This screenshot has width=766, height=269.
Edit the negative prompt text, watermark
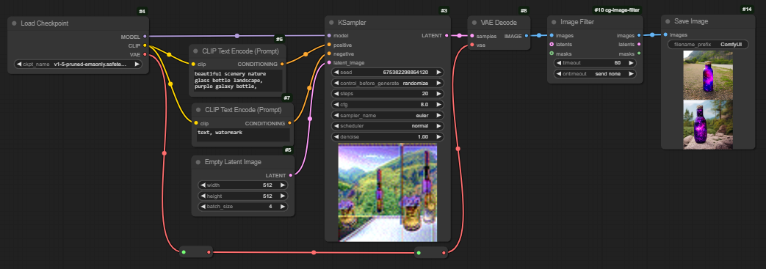point(243,136)
